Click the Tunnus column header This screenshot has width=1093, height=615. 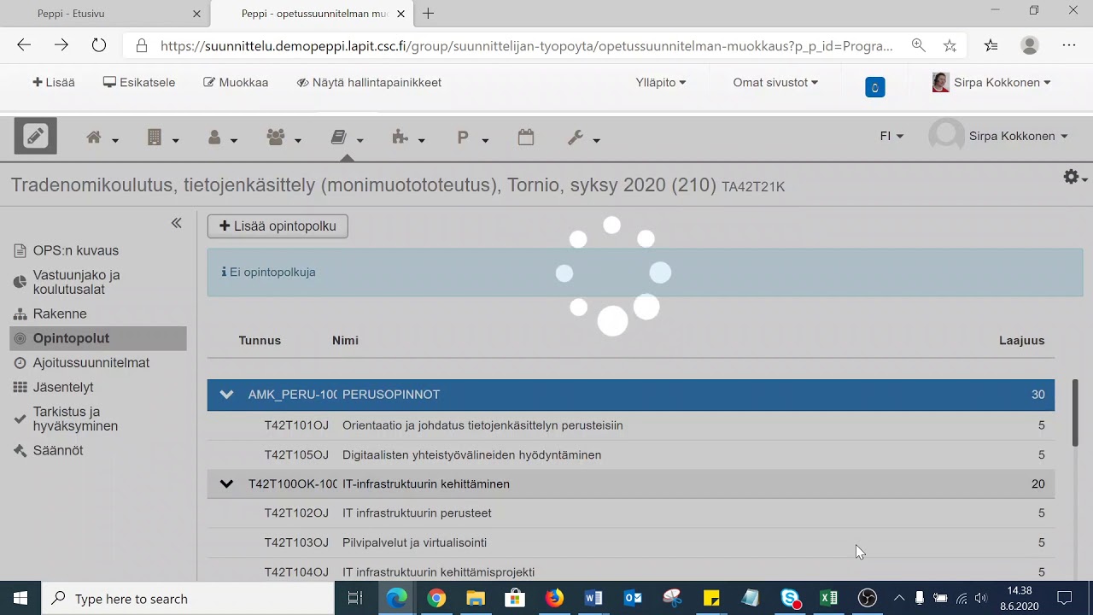260,340
